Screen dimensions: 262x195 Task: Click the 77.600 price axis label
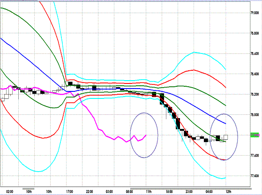click(x=255, y=156)
